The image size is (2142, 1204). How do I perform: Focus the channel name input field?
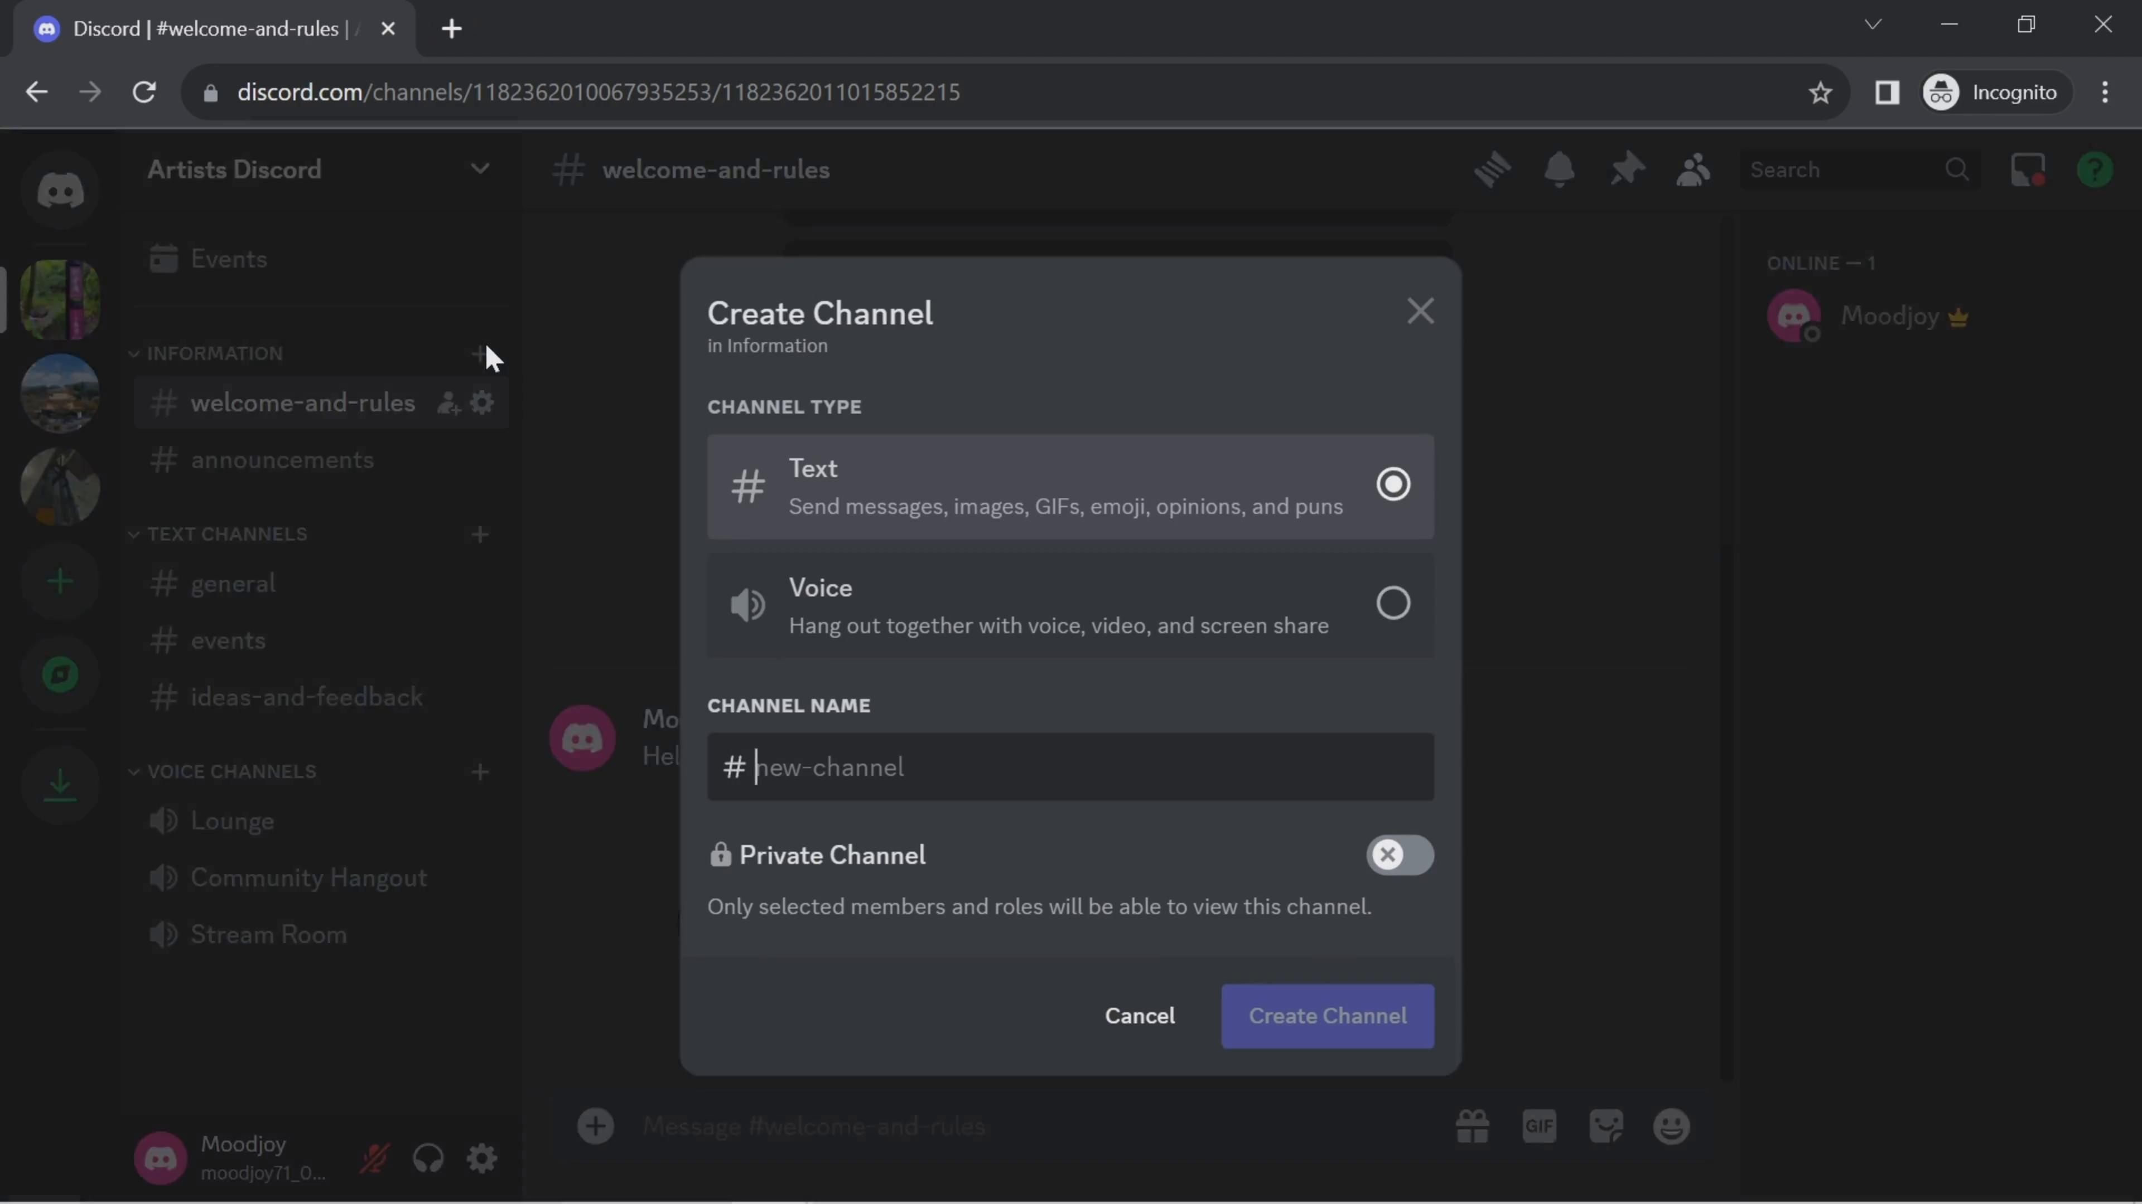[x=1081, y=767]
